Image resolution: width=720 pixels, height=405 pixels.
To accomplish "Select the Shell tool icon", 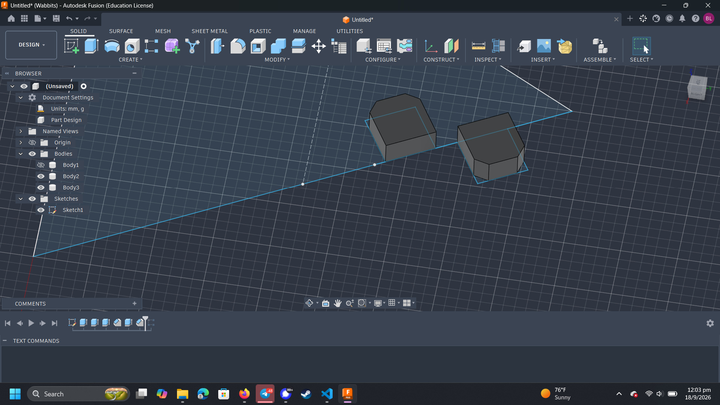I will [258, 46].
